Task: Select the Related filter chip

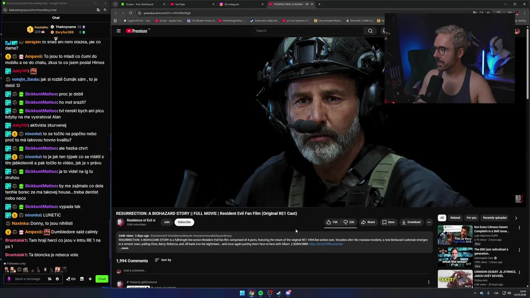Action: (455, 218)
